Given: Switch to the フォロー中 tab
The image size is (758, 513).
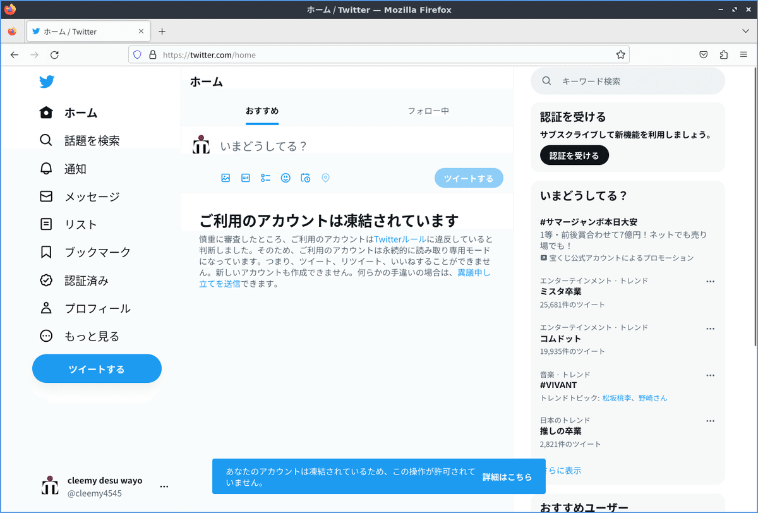Looking at the screenshot, I should click(428, 110).
